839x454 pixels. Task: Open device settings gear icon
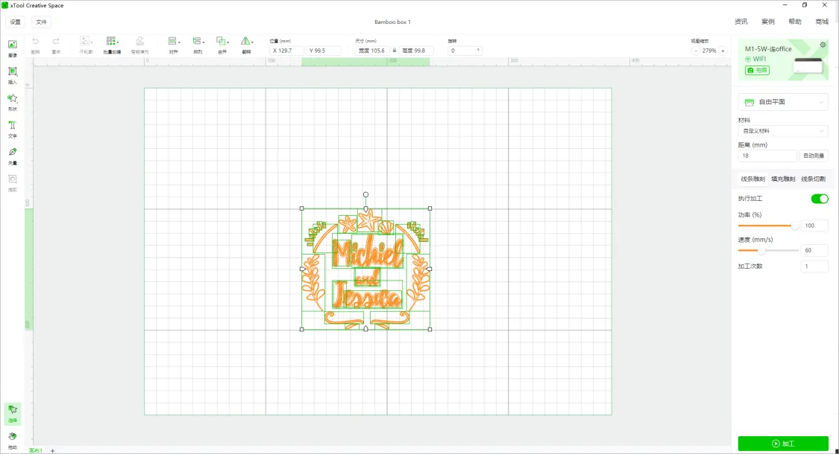tap(823, 45)
